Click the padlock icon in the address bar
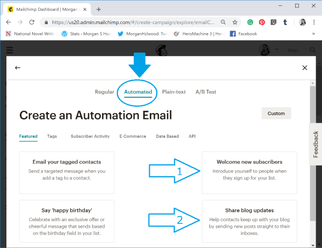 click(46, 22)
